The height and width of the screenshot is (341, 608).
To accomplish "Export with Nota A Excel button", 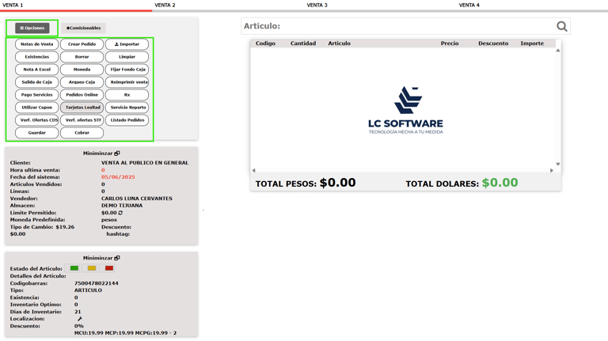I will 37,70.
